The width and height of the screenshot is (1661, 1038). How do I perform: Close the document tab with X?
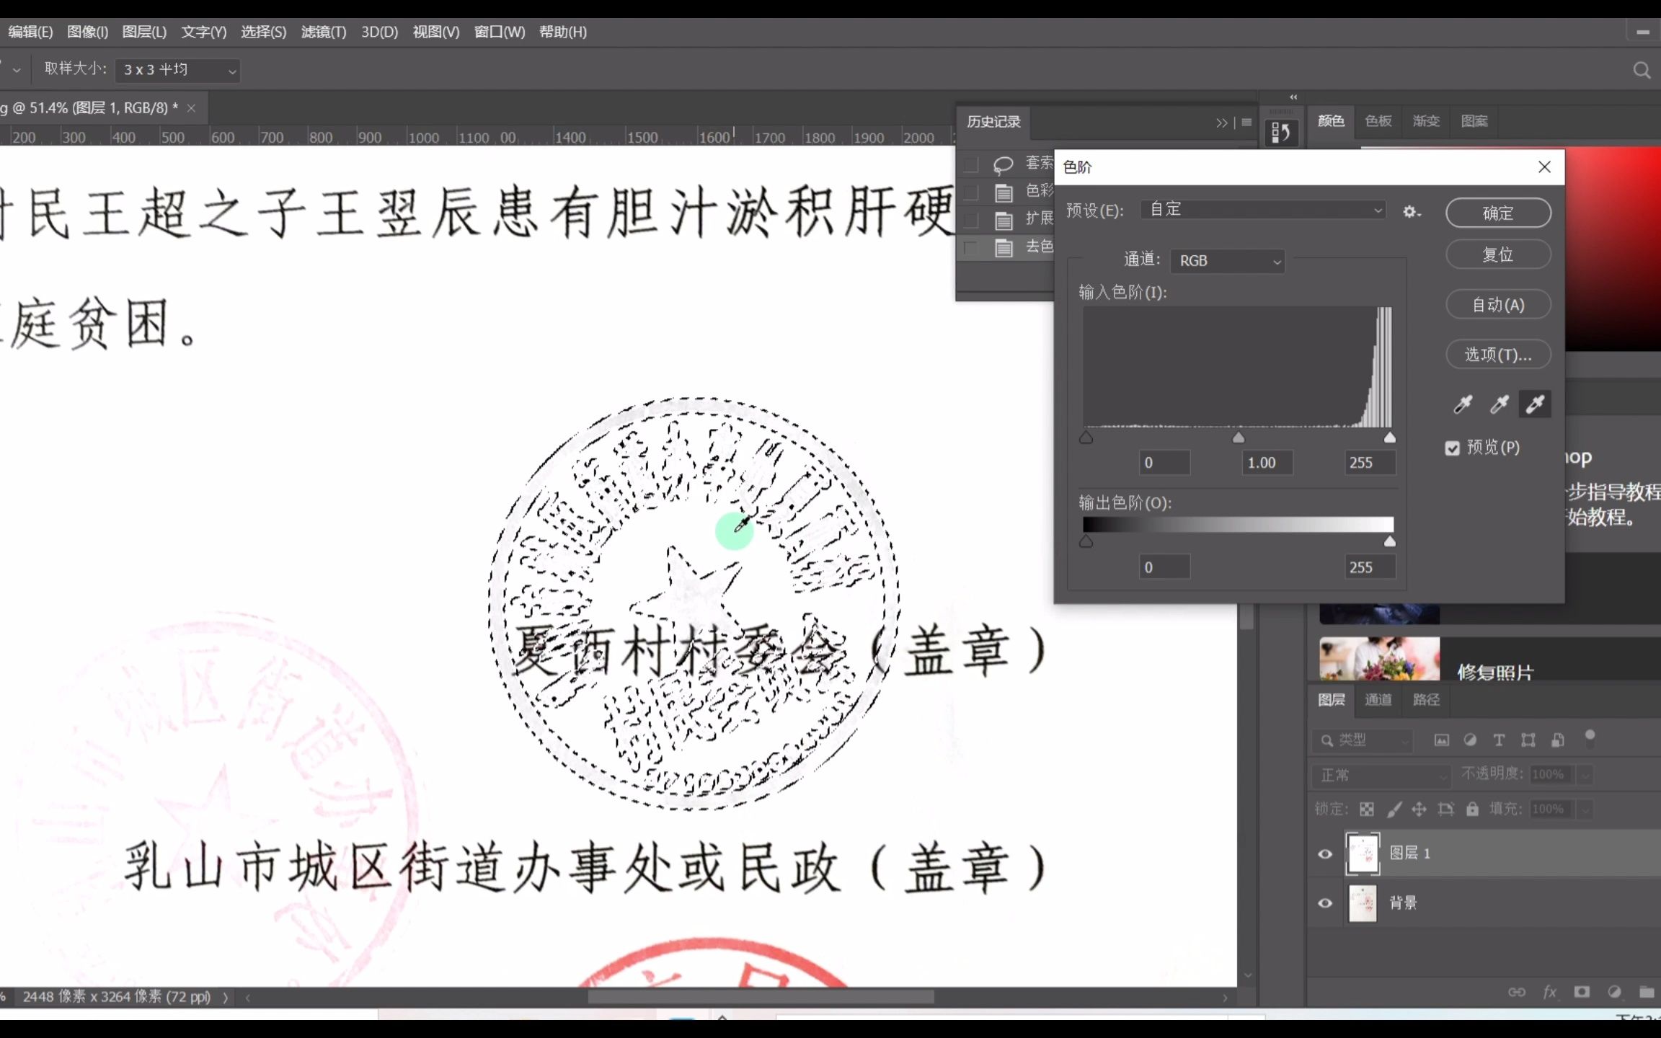click(x=191, y=108)
